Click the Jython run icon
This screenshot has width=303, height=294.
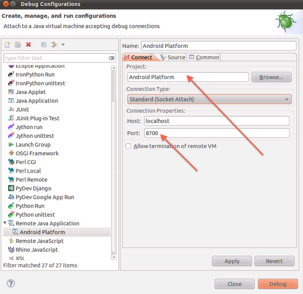coord(11,127)
